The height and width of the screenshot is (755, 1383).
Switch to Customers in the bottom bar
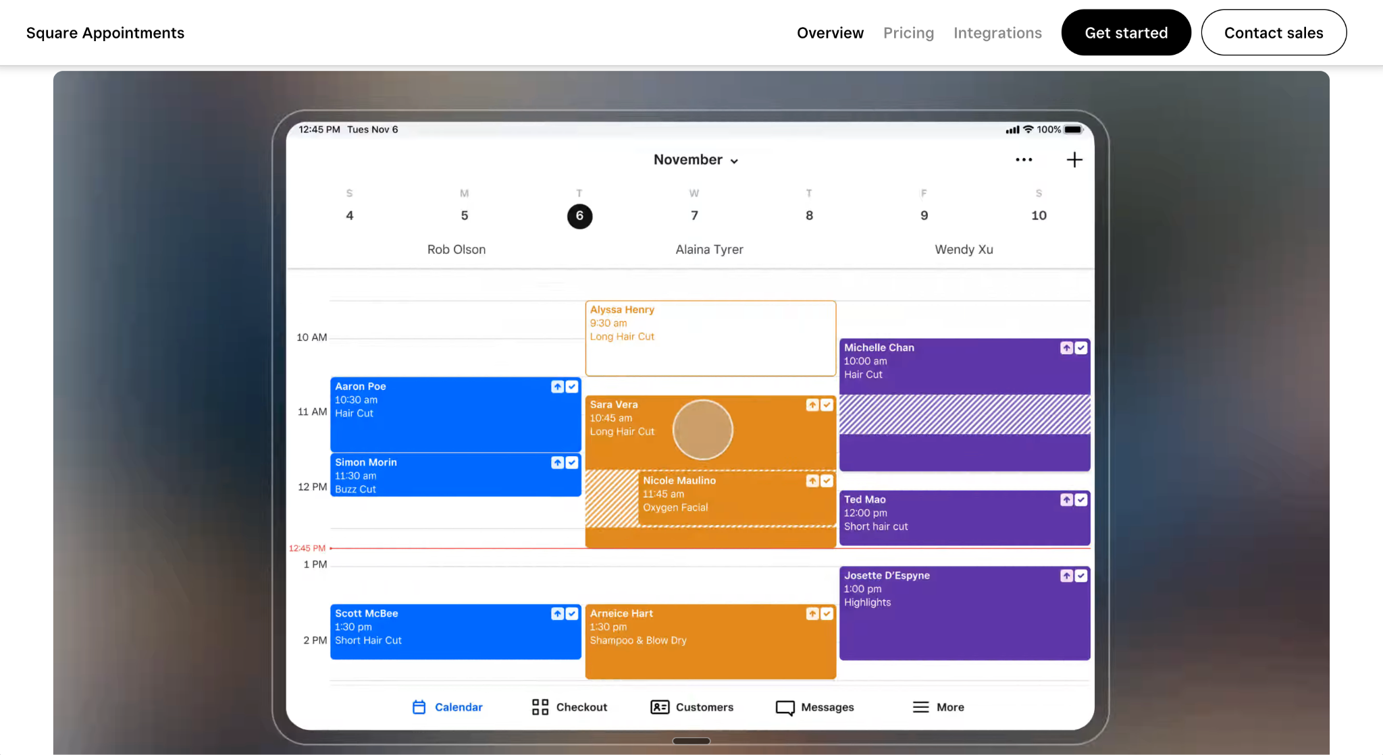click(x=691, y=707)
